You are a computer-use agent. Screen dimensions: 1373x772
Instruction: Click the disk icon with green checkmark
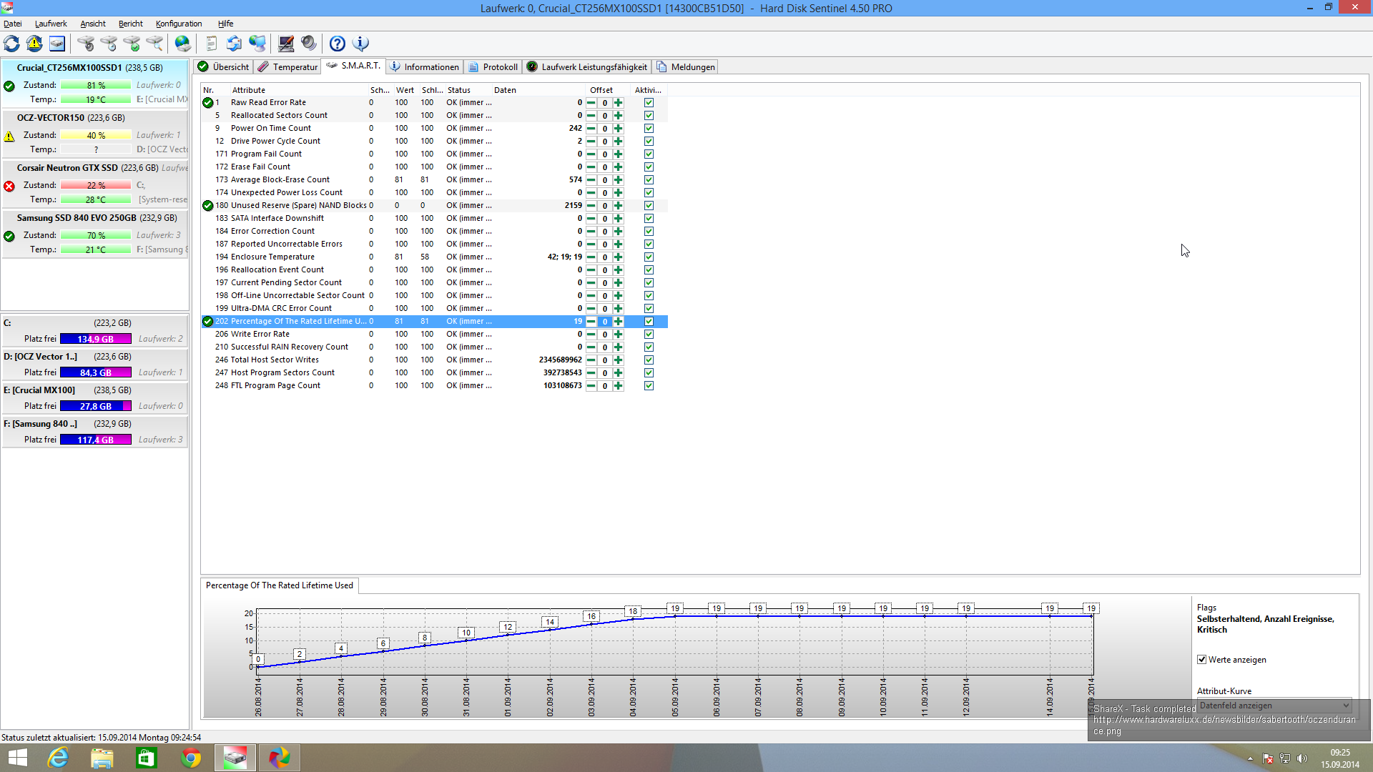(x=132, y=44)
